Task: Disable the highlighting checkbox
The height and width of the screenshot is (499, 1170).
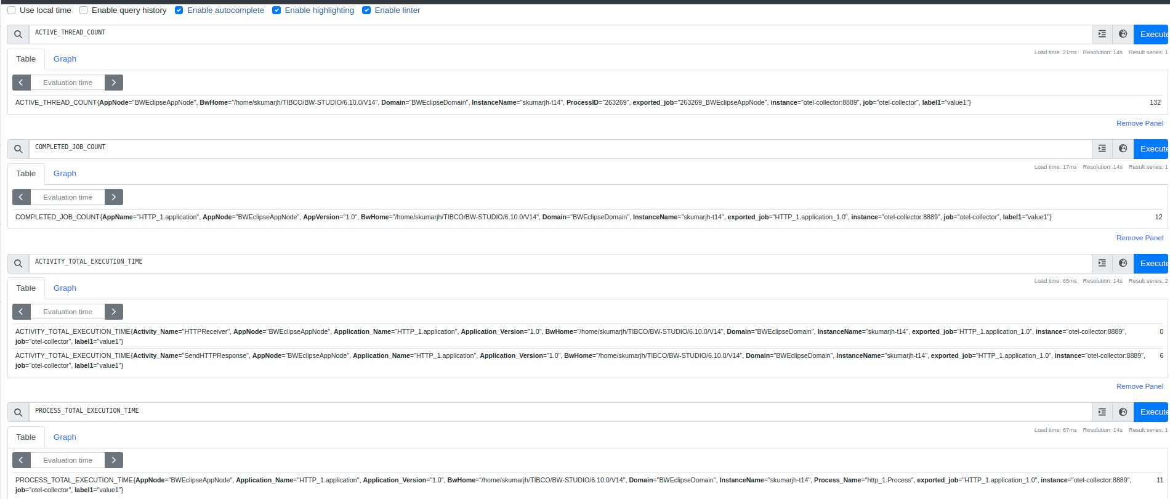Action: coord(276,10)
